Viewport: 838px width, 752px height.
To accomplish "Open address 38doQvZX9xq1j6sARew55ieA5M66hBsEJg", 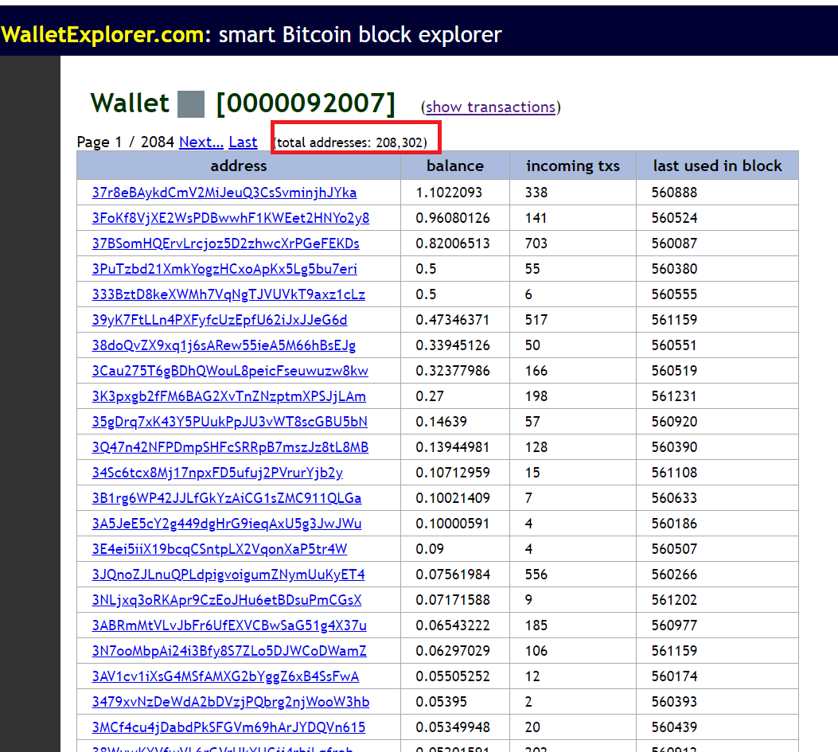I will (224, 345).
